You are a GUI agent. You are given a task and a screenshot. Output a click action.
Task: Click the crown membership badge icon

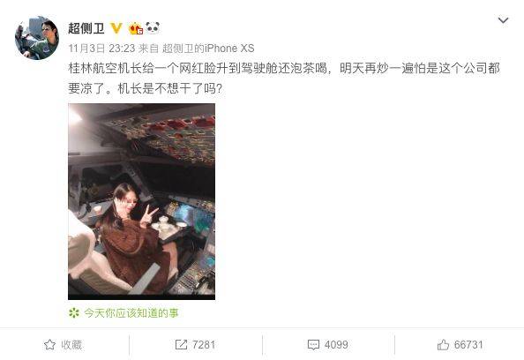tap(136, 28)
